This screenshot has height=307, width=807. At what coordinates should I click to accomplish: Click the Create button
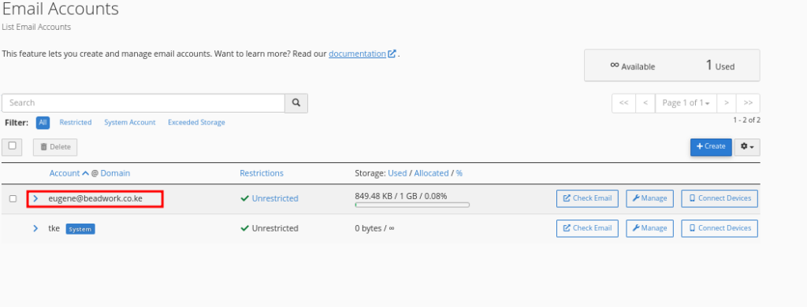711,146
